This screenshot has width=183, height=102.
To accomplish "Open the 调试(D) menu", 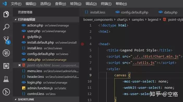I will 91,4.
